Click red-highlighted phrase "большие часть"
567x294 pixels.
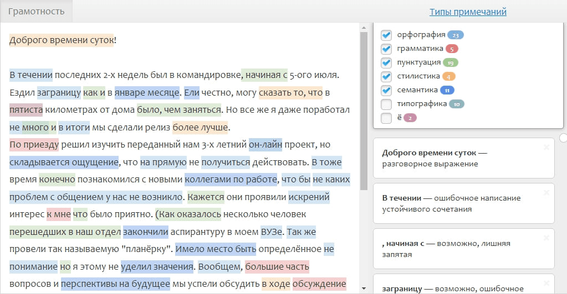click(277, 266)
